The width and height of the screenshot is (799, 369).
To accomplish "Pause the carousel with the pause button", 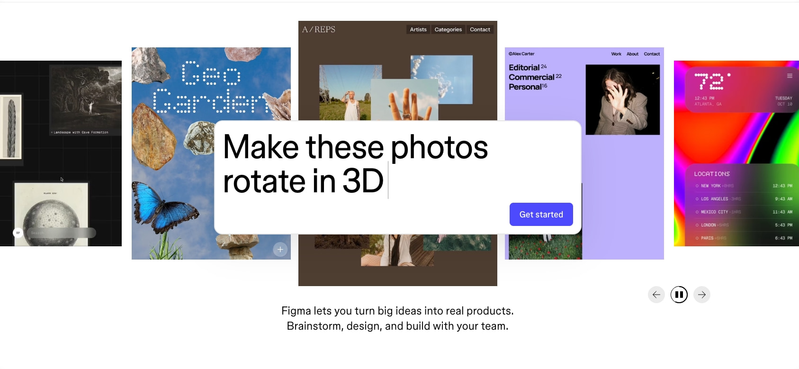I will (x=679, y=295).
